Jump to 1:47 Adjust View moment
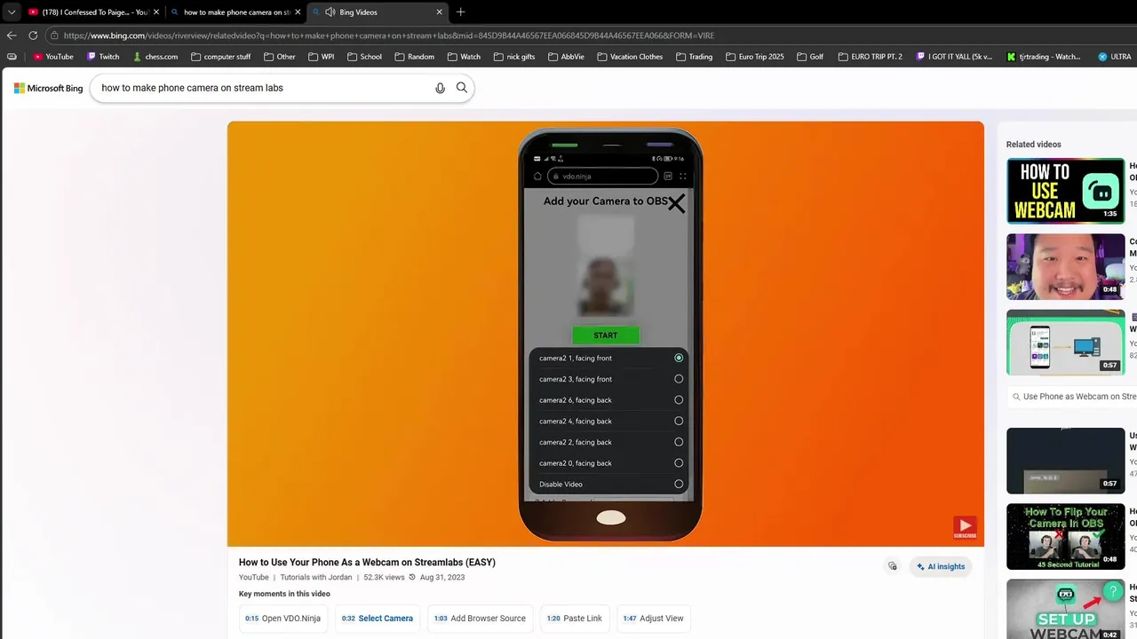 654,618
